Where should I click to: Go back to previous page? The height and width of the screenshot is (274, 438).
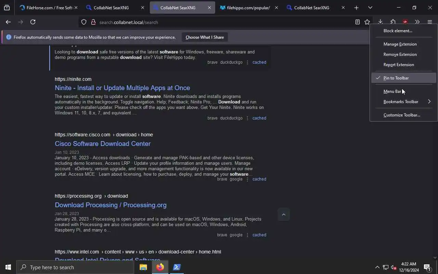tap(8, 22)
